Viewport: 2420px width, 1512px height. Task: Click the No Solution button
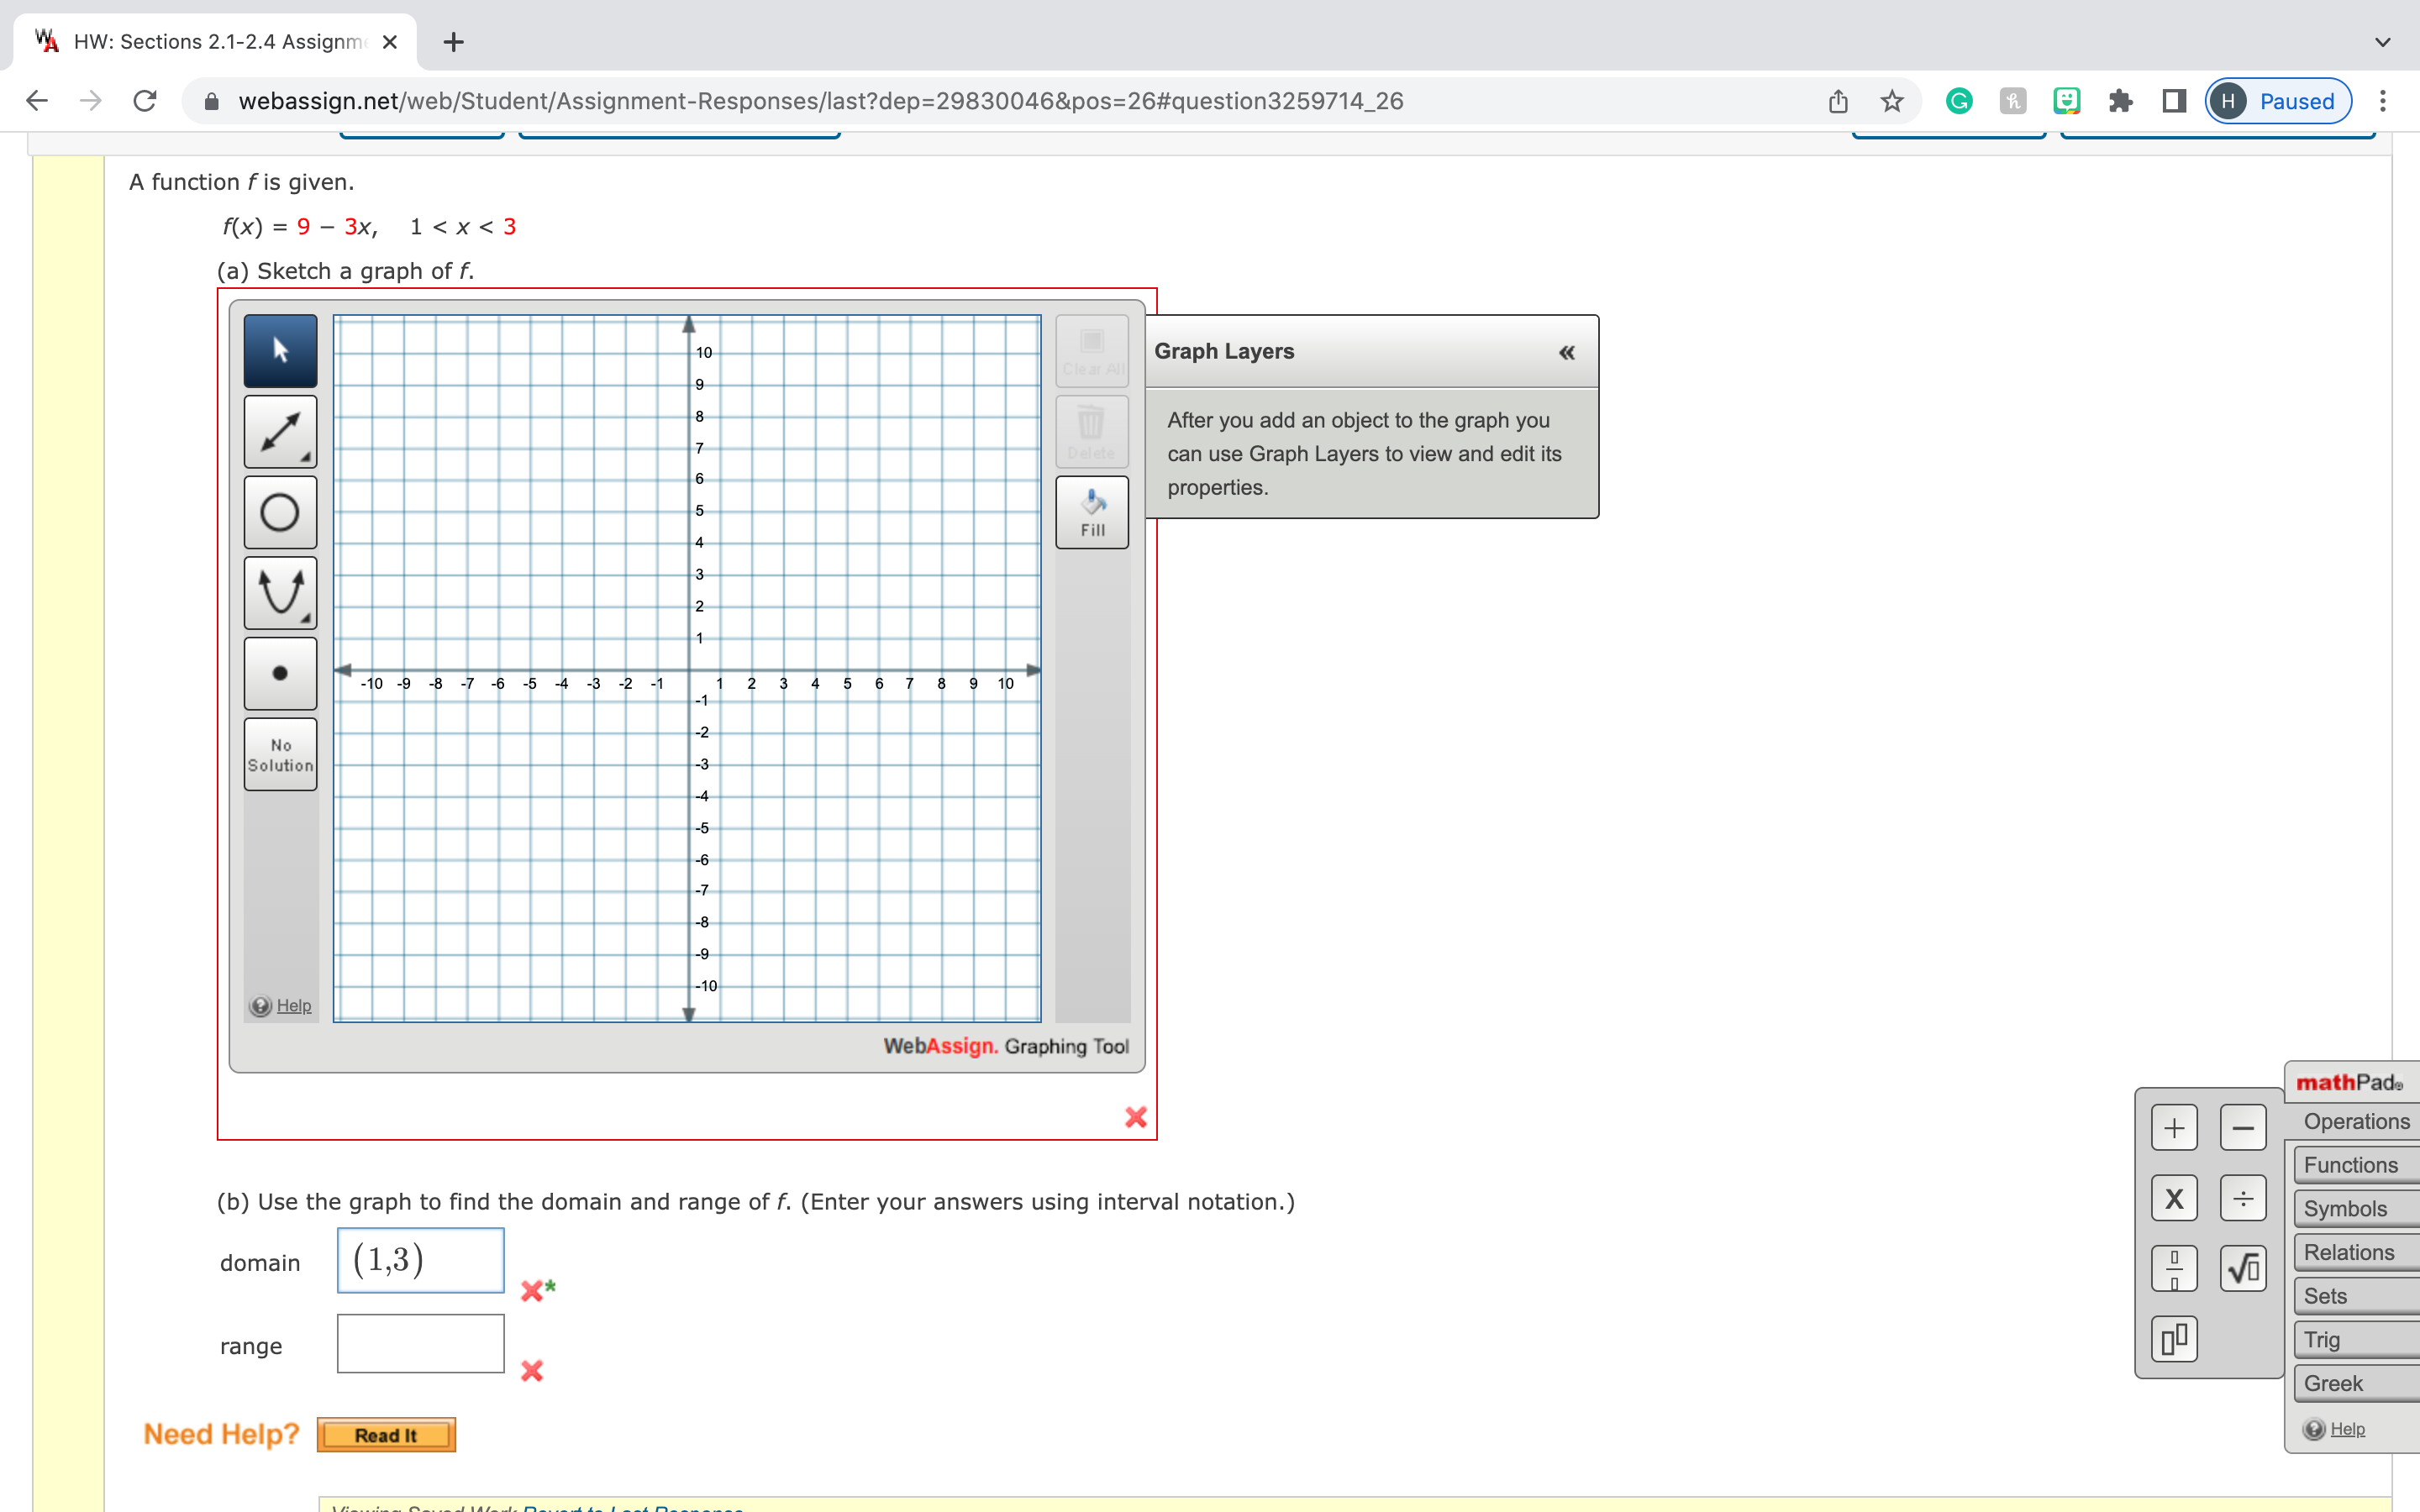click(280, 754)
